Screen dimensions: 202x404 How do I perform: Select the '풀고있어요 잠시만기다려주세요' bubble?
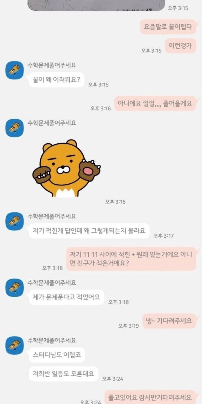150,396
